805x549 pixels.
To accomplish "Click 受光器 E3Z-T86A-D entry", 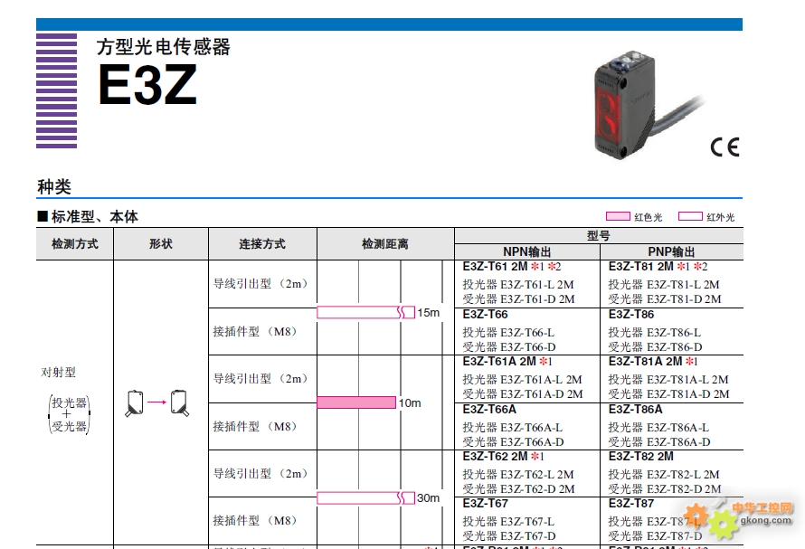I will coord(659,441).
